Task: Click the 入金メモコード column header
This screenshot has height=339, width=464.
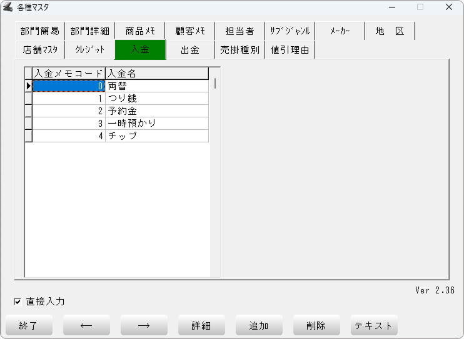Action: click(69, 74)
